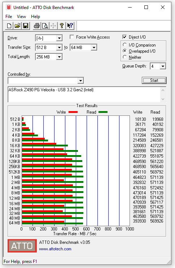Click the red Write legend swatch
The height and width of the screenshot is (268, 175).
(x=73, y=112)
